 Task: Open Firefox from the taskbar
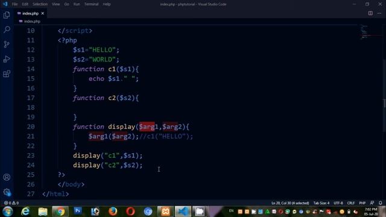pyautogui.click(x=113, y=212)
